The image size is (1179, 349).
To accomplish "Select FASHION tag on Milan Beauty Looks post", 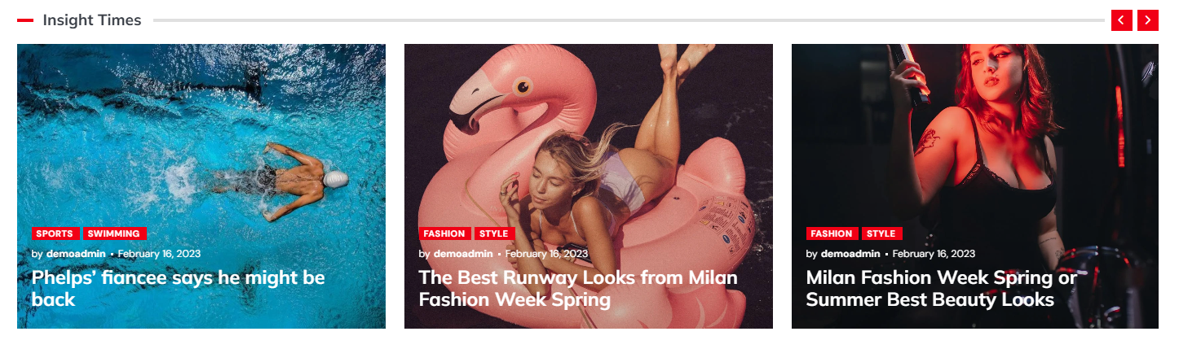I will pyautogui.click(x=832, y=233).
